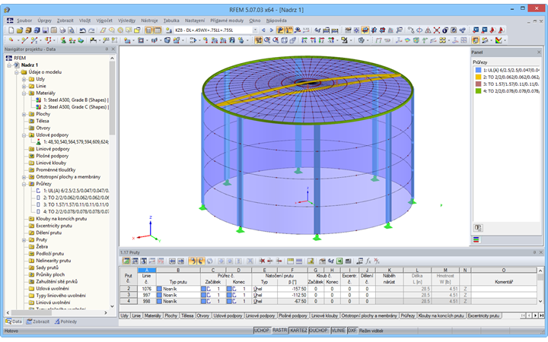
Task: Click the new node icon in second toolbar
Action: tap(11, 40)
